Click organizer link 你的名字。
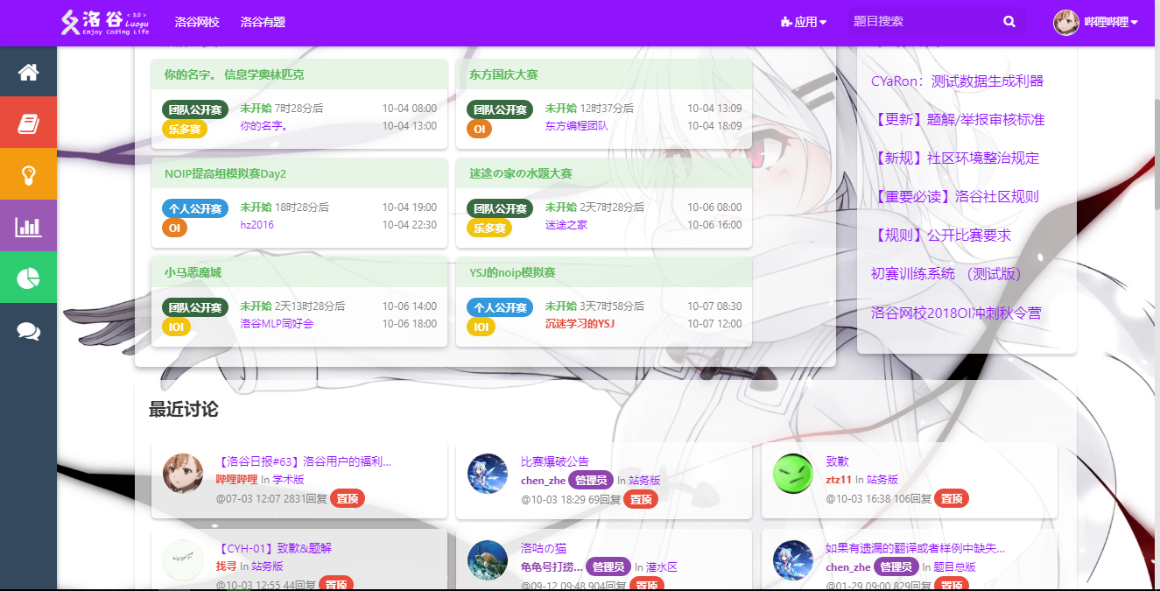The width and height of the screenshot is (1160, 591). coord(264,126)
